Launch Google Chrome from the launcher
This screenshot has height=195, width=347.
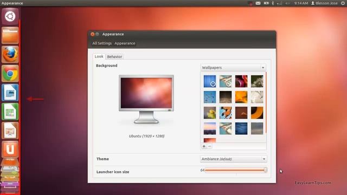pos(10,74)
